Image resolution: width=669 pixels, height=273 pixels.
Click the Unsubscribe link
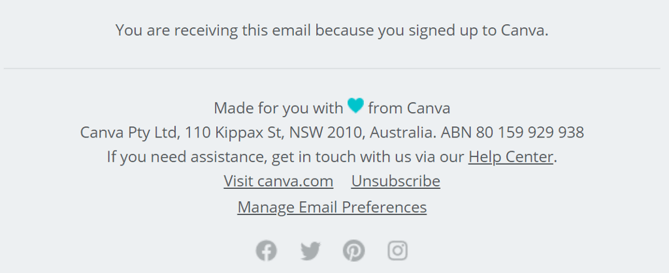click(x=395, y=181)
